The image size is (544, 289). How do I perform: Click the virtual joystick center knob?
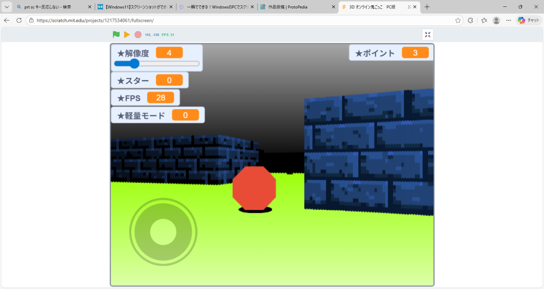pyautogui.click(x=163, y=231)
